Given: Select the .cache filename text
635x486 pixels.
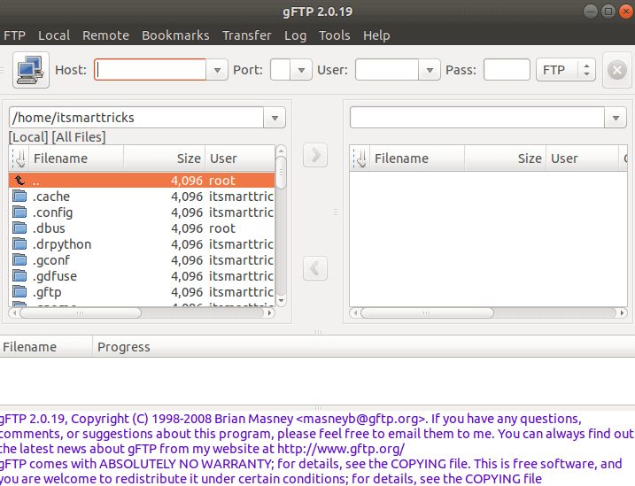Looking at the screenshot, I should (51, 197).
